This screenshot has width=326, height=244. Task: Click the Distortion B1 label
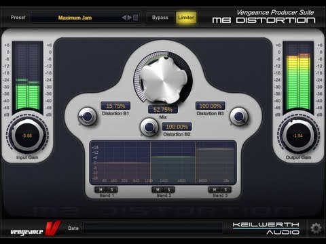(x=115, y=113)
